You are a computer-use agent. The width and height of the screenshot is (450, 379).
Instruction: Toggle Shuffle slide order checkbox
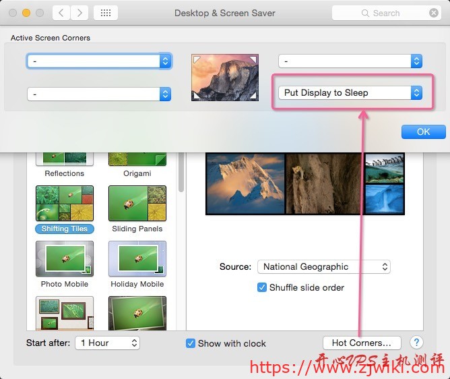coord(262,287)
